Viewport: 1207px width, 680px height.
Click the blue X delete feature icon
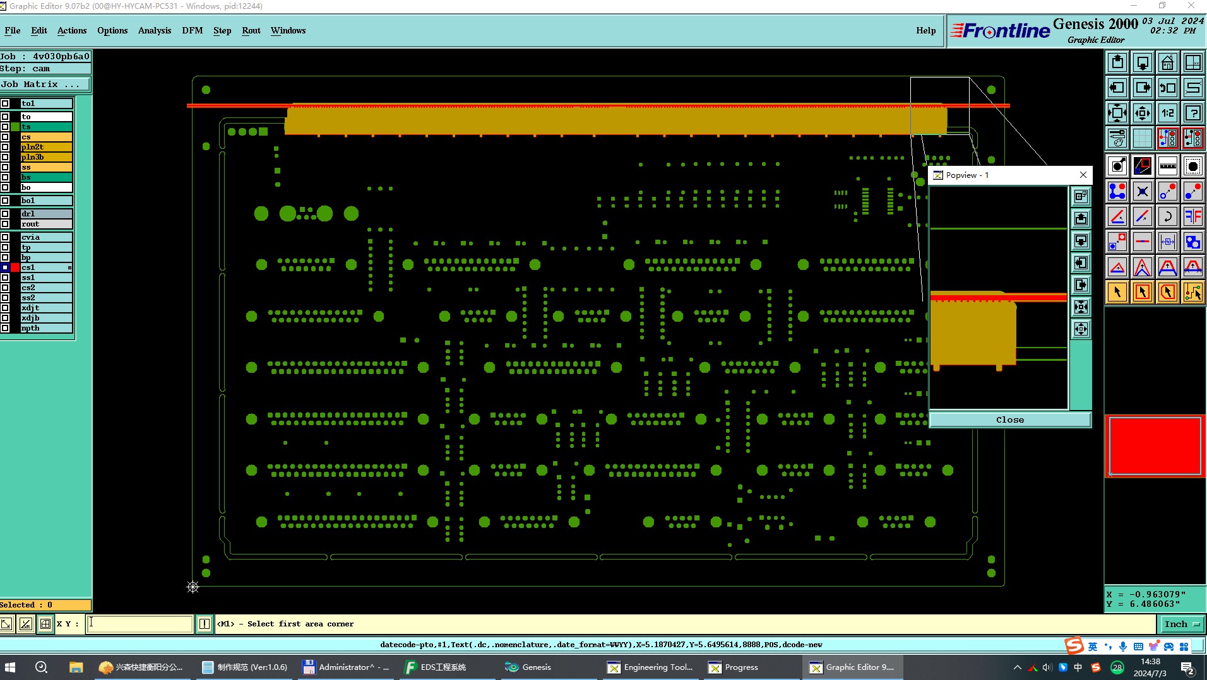coord(1143,191)
